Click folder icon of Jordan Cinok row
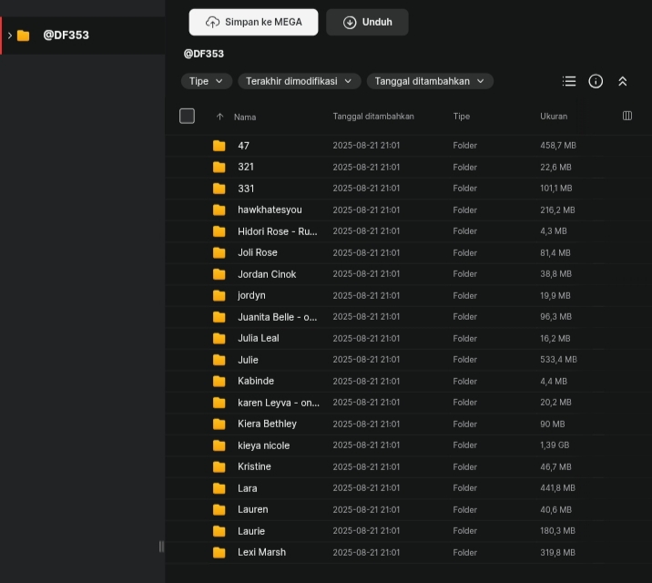The width and height of the screenshot is (652, 583). [x=219, y=274]
